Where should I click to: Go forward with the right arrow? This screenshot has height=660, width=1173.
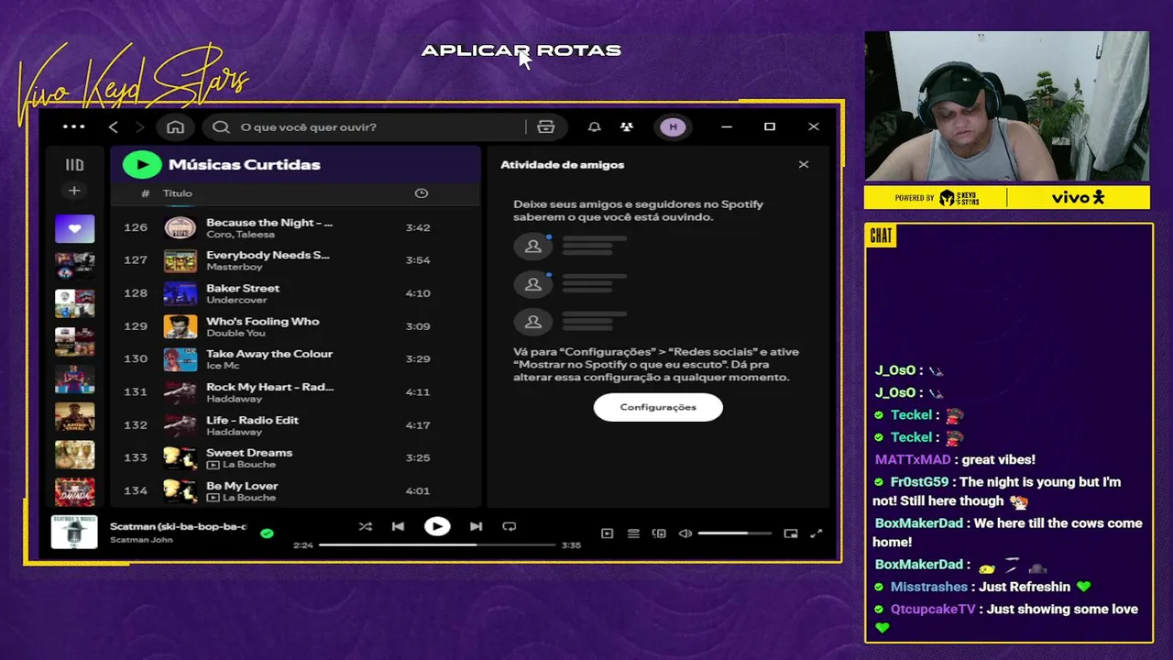click(x=139, y=126)
